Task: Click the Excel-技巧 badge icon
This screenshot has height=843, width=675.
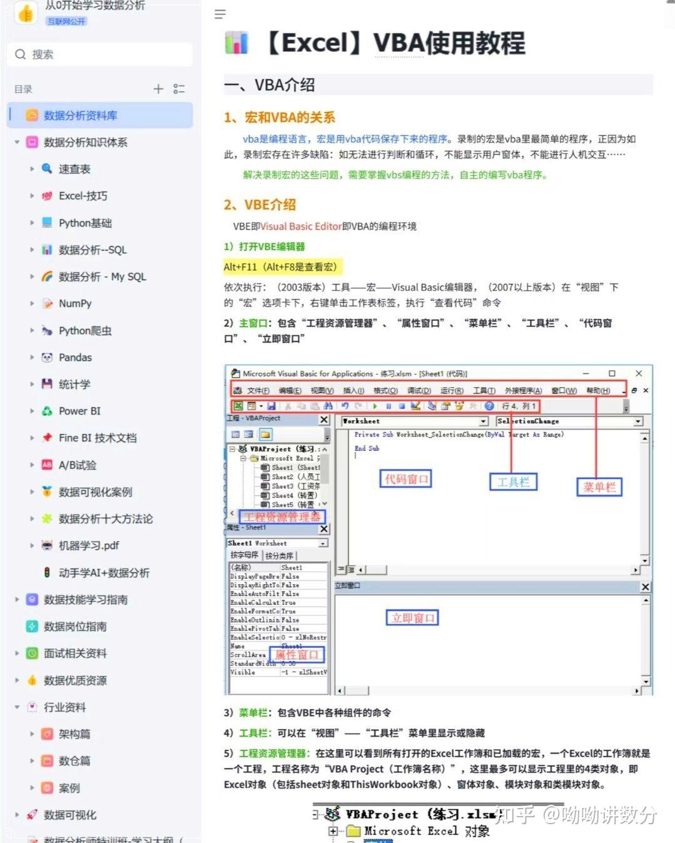Action: [x=47, y=196]
